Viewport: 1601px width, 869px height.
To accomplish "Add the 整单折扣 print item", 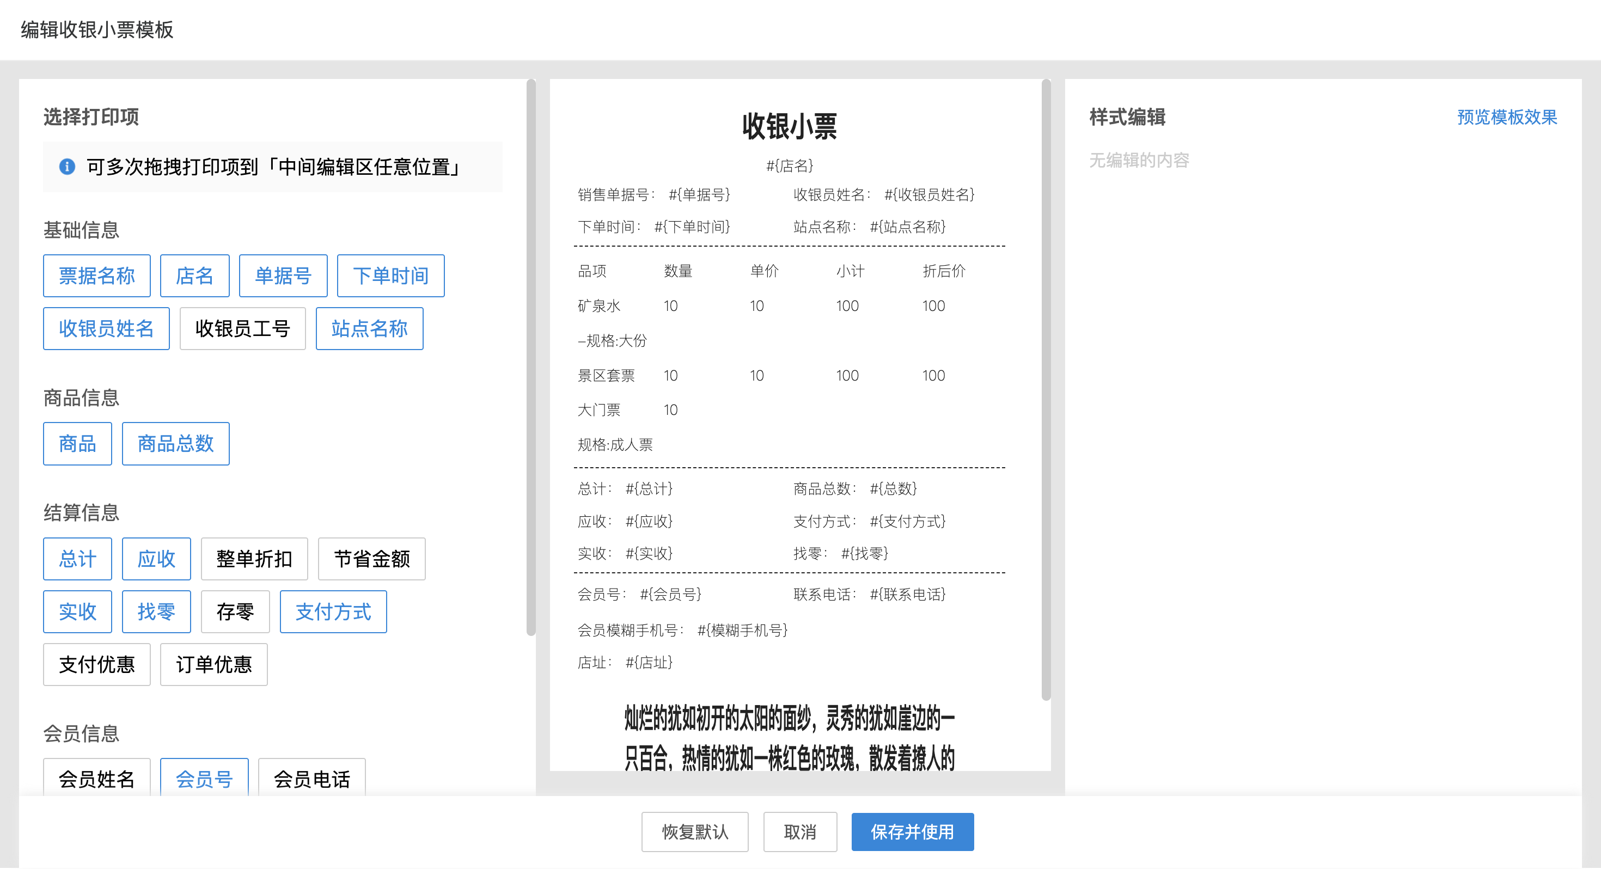I will 254,558.
